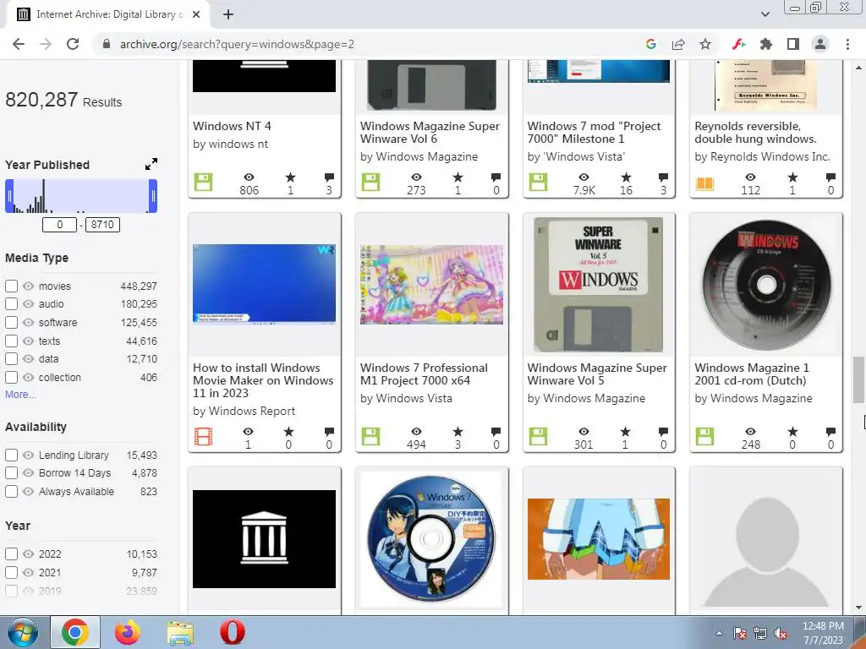Click software icon on Windows Magazine 1 2001 card
The height and width of the screenshot is (649, 866).
pos(704,437)
